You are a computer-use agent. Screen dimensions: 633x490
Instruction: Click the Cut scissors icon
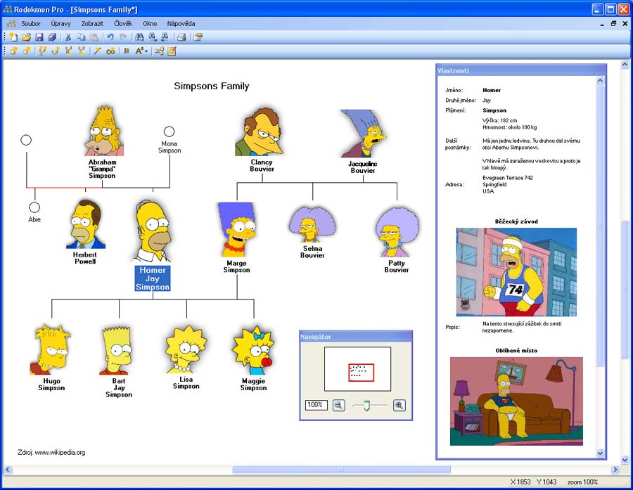[68, 37]
